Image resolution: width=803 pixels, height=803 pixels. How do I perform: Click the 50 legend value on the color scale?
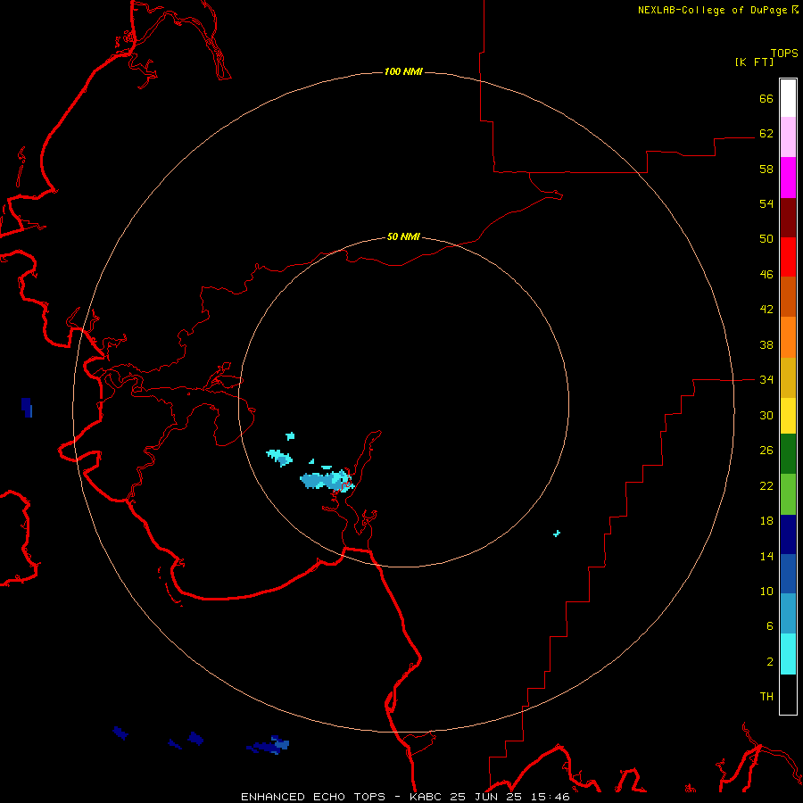tap(766, 239)
